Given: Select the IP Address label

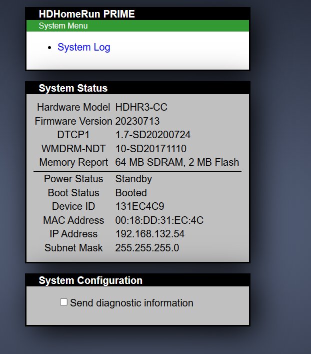Looking at the screenshot, I should [x=73, y=234].
